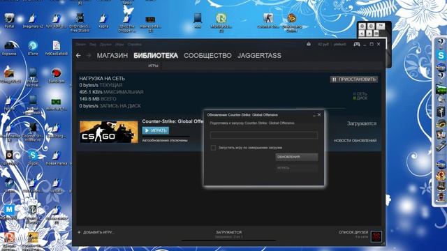Launch Skype from the right-side dock

coord(441,55)
